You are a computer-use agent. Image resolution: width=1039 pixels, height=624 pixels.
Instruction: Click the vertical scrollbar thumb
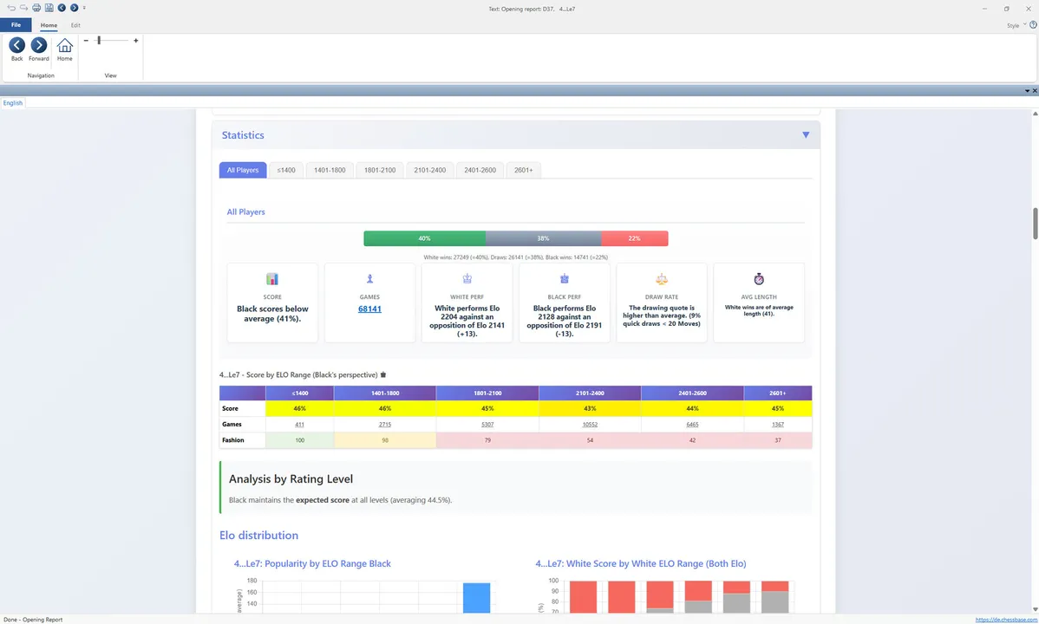1035,224
